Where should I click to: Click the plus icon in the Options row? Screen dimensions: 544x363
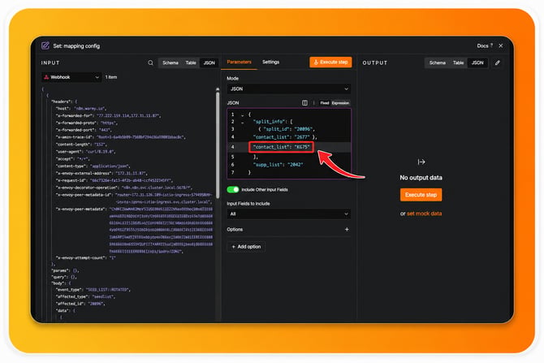347,229
